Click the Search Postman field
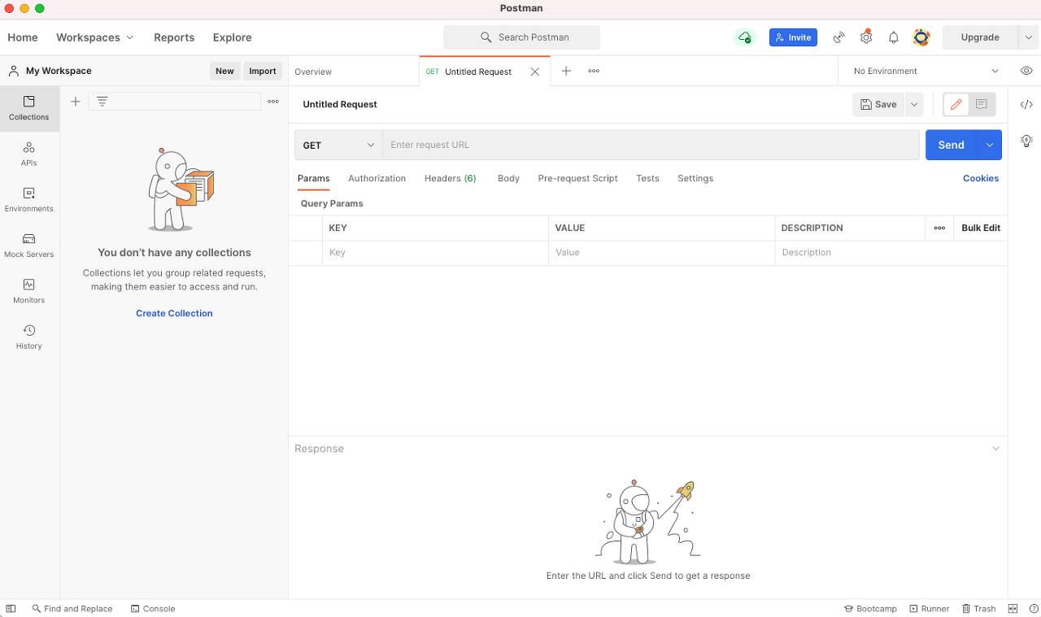Screen dimensions: 1041x617 point(521,37)
